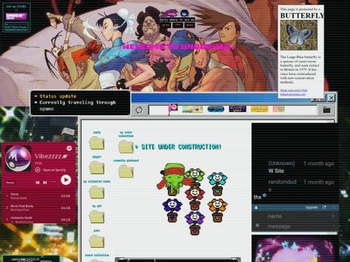Click the yellow site button badge
Viewport: 350px width, 262px height.
pos(259,109)
